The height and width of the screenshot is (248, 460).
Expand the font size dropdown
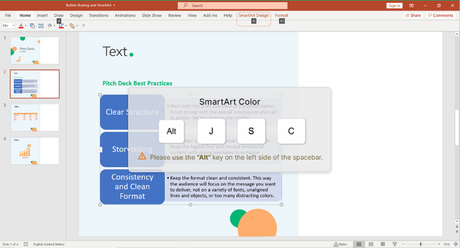tap(13, 26)
